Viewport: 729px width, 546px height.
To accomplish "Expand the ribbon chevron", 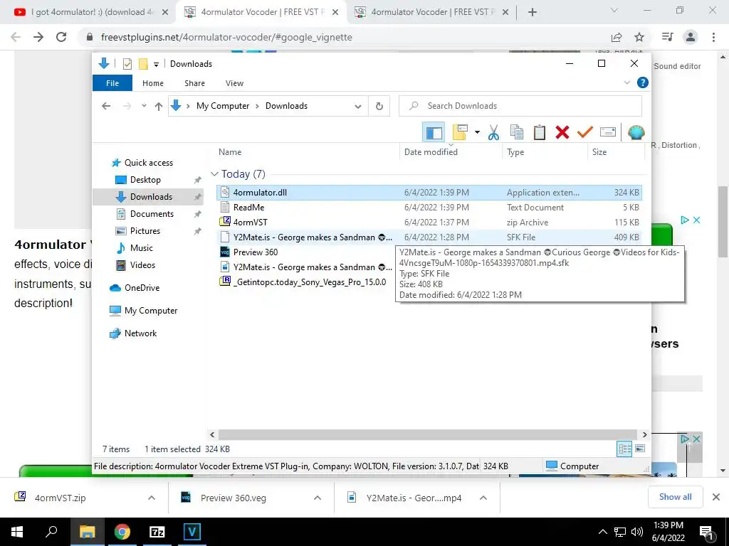I will pyautogui.click(x=627, y=82).
